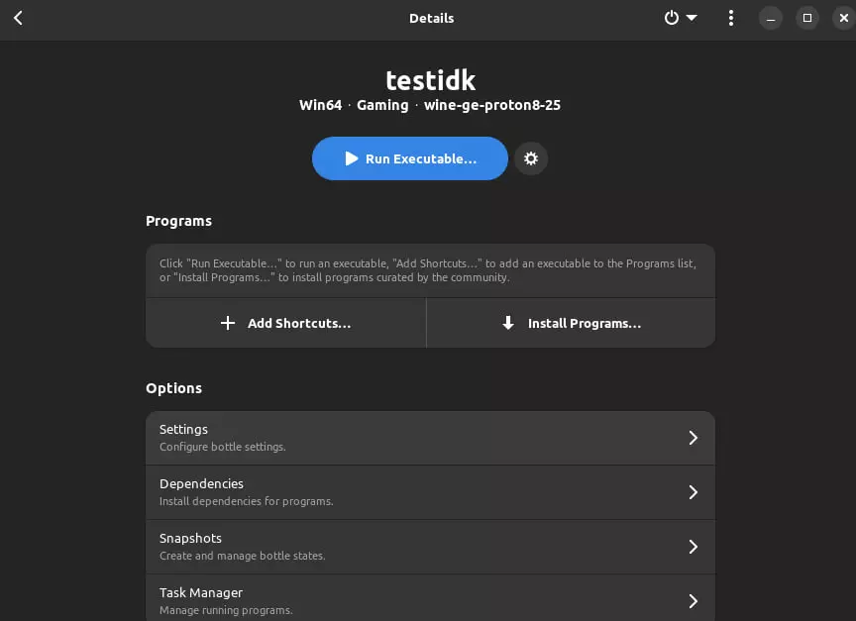Click the testidk bottle title
Image resolution: width=856 pixels, height=621 pixels.
pos(430,79)
